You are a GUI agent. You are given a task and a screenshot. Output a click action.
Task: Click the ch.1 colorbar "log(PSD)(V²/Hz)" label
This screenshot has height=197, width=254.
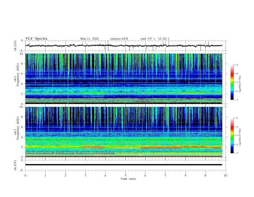tap(240, 84)
